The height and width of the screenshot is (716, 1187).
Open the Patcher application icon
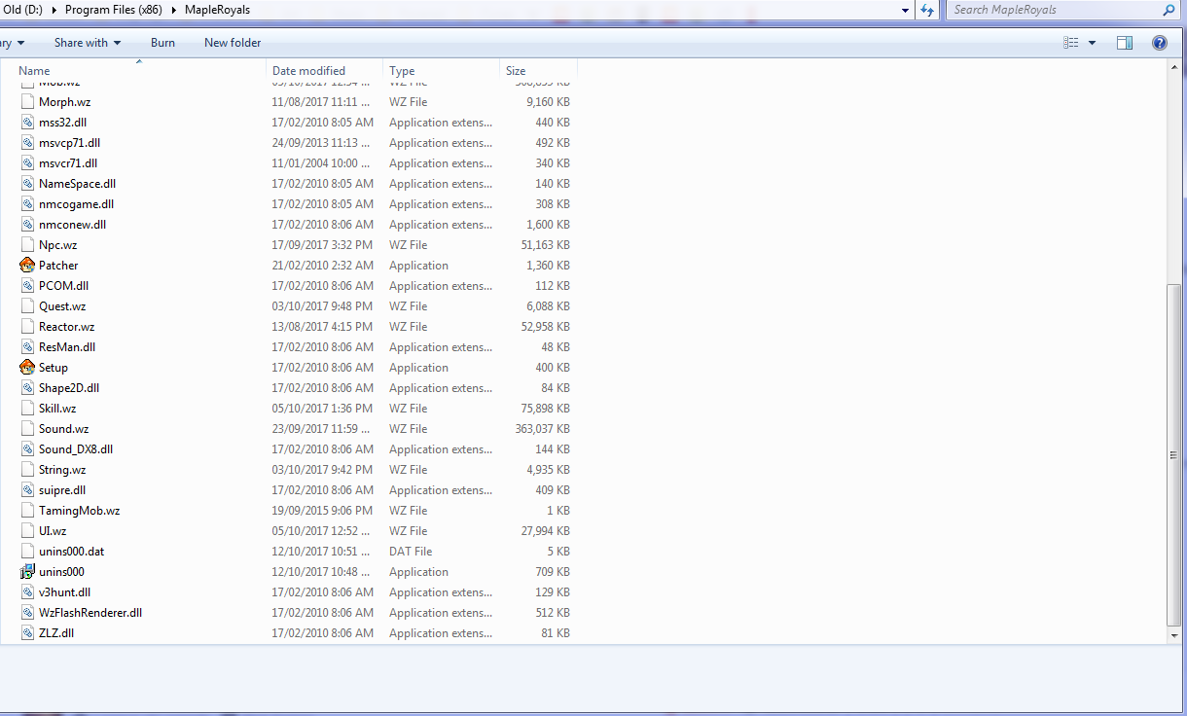click(27, 266)
